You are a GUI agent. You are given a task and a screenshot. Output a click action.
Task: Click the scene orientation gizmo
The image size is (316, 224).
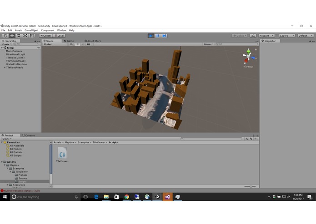coord(249,56)
